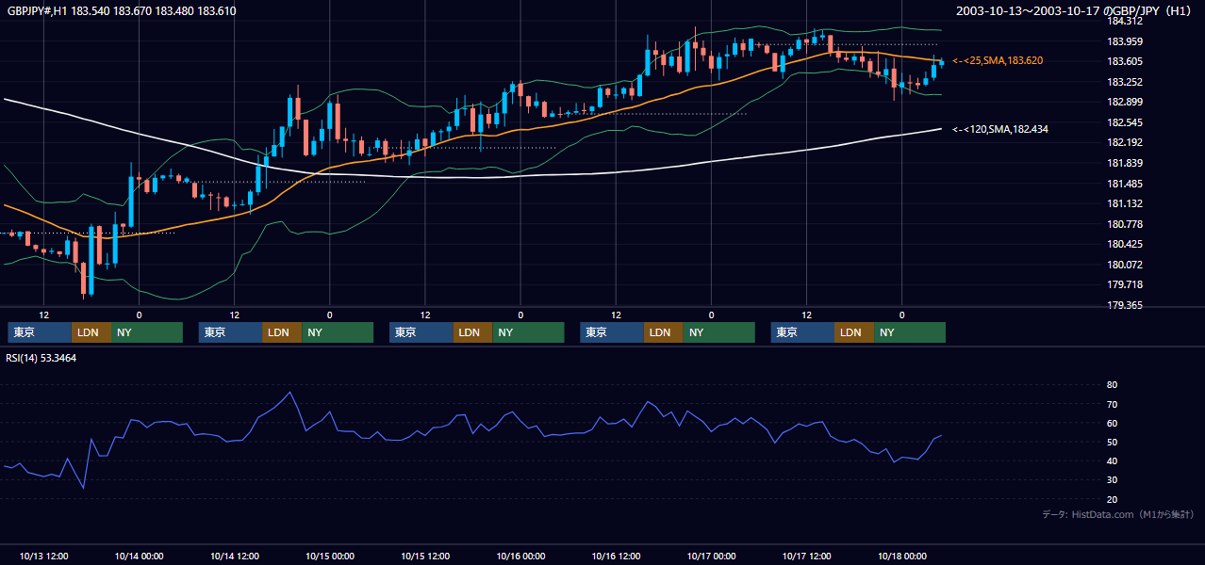Viewport: 1205px width, 565px height.
Task: Click the 181.839 price axis label
Action: (1125, 163)
